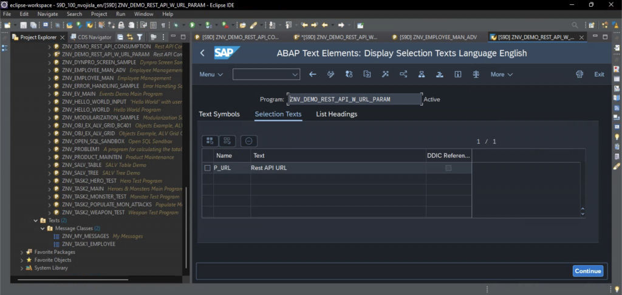Select ZNV_TASK2_WEAPON_TEST program
Image resolution: width=622 pixels, height=295 pixels.
coord(93,212)
